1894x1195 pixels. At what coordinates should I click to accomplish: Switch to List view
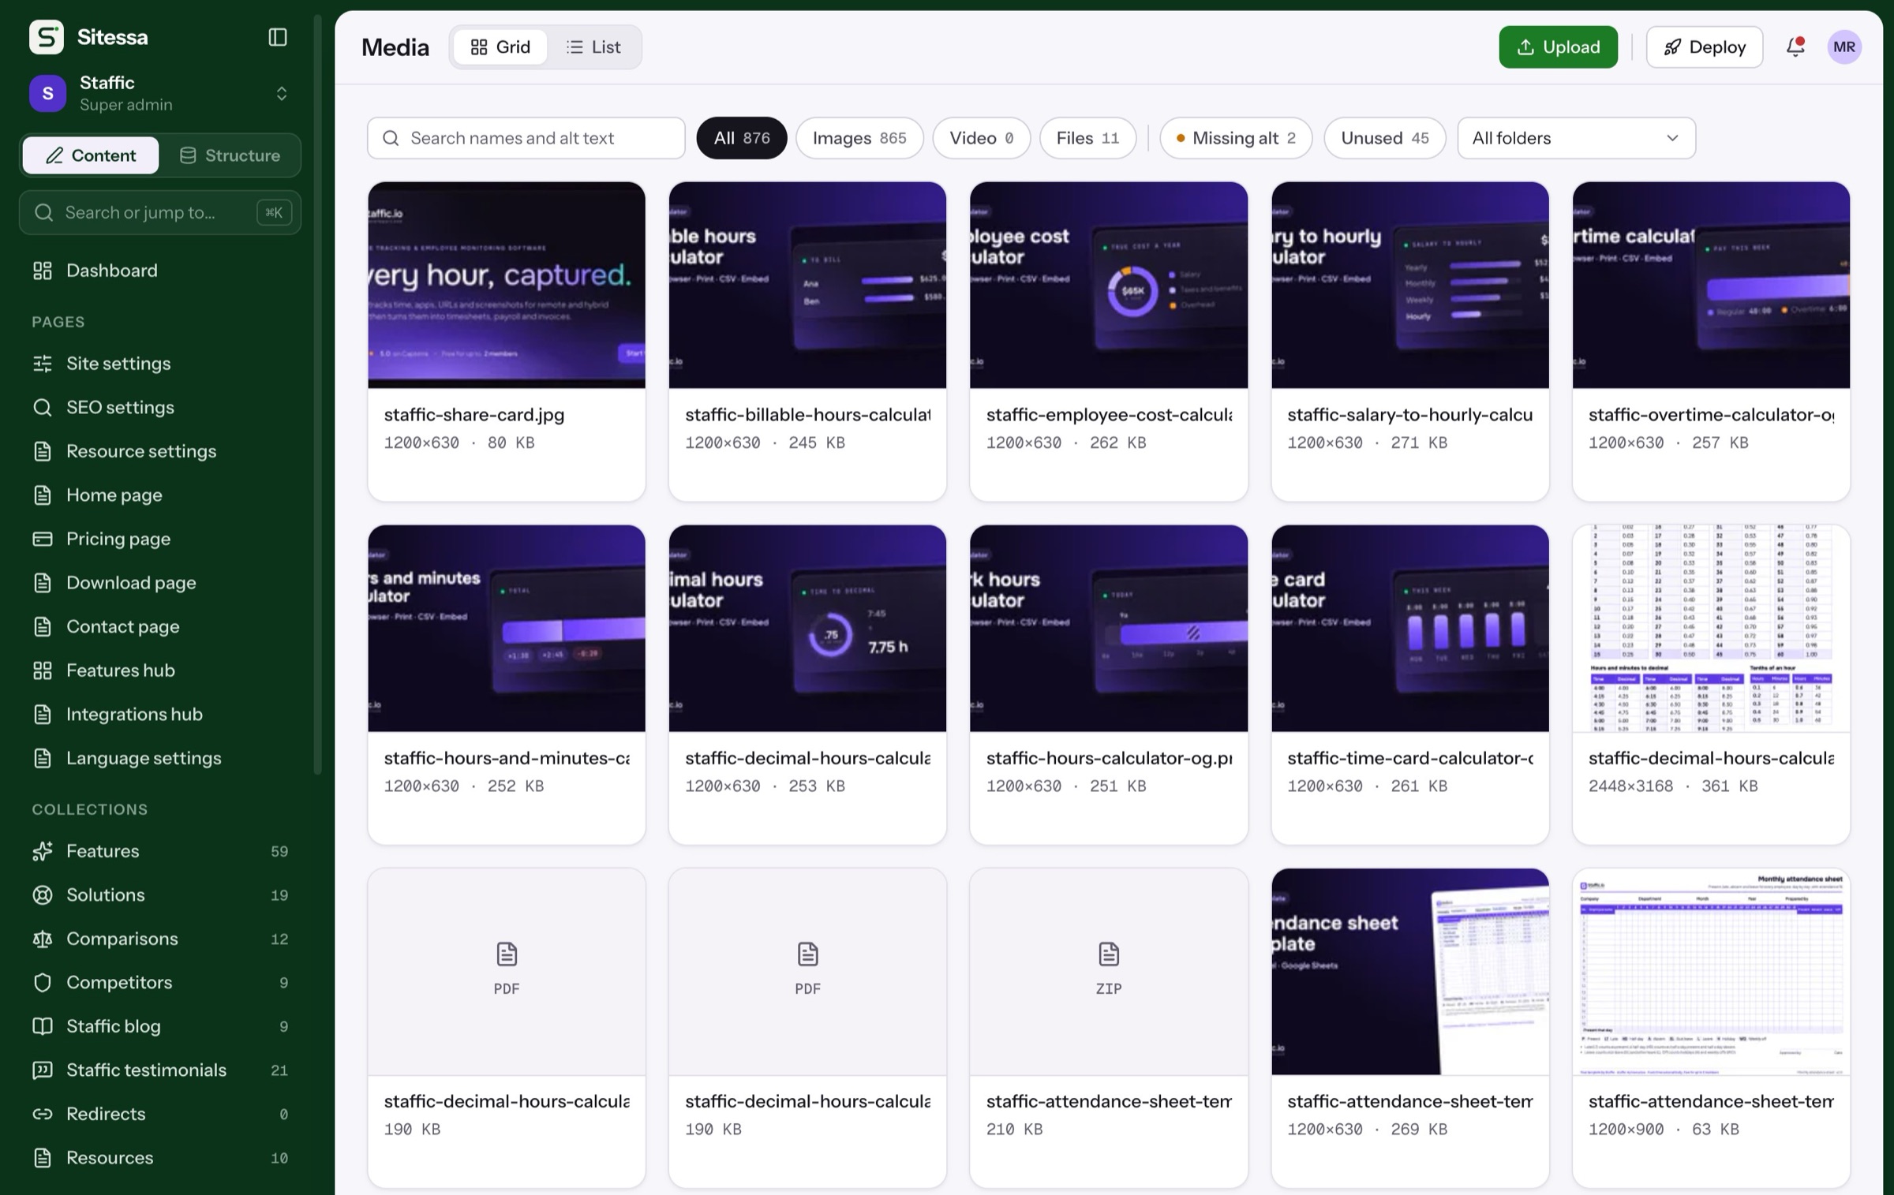pyautogui.click(x=593, y=47)
